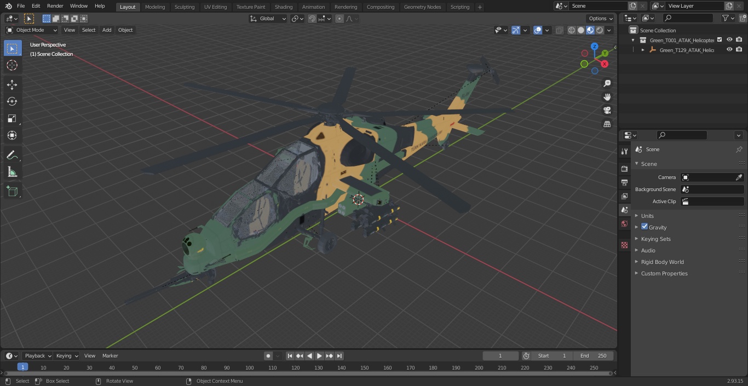748x386 pixels.
Task: Open the World properties tab
Action: click(x=624, y=223)
